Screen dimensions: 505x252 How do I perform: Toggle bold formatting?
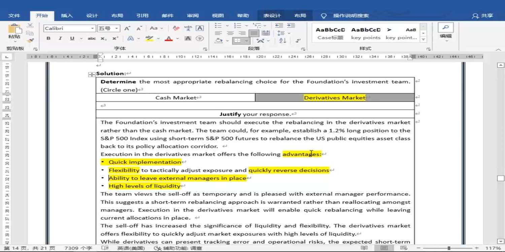click(48, 39)
